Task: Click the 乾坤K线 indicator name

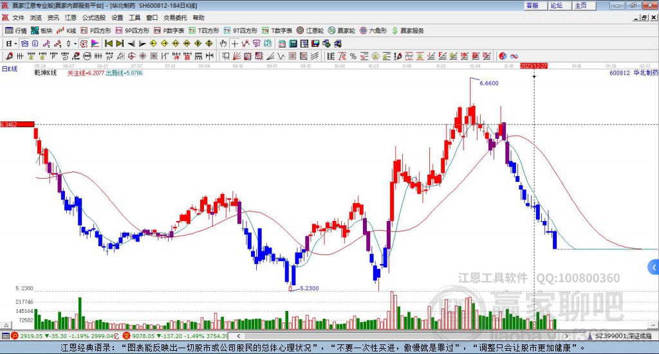Action: pos(46,73)
